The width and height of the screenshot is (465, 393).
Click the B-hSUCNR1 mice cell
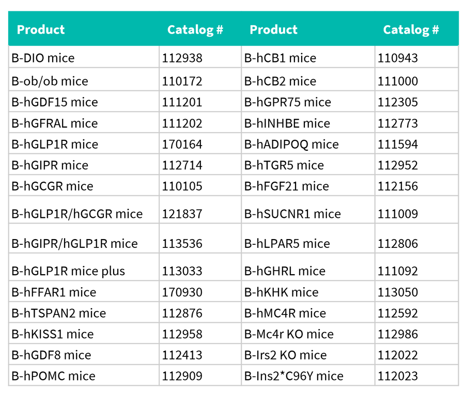308,210
